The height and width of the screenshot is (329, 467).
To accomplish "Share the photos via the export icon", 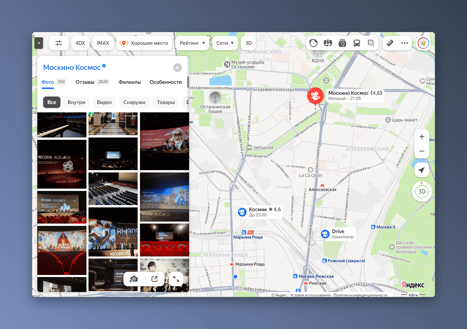I will (x=154, y=279).
